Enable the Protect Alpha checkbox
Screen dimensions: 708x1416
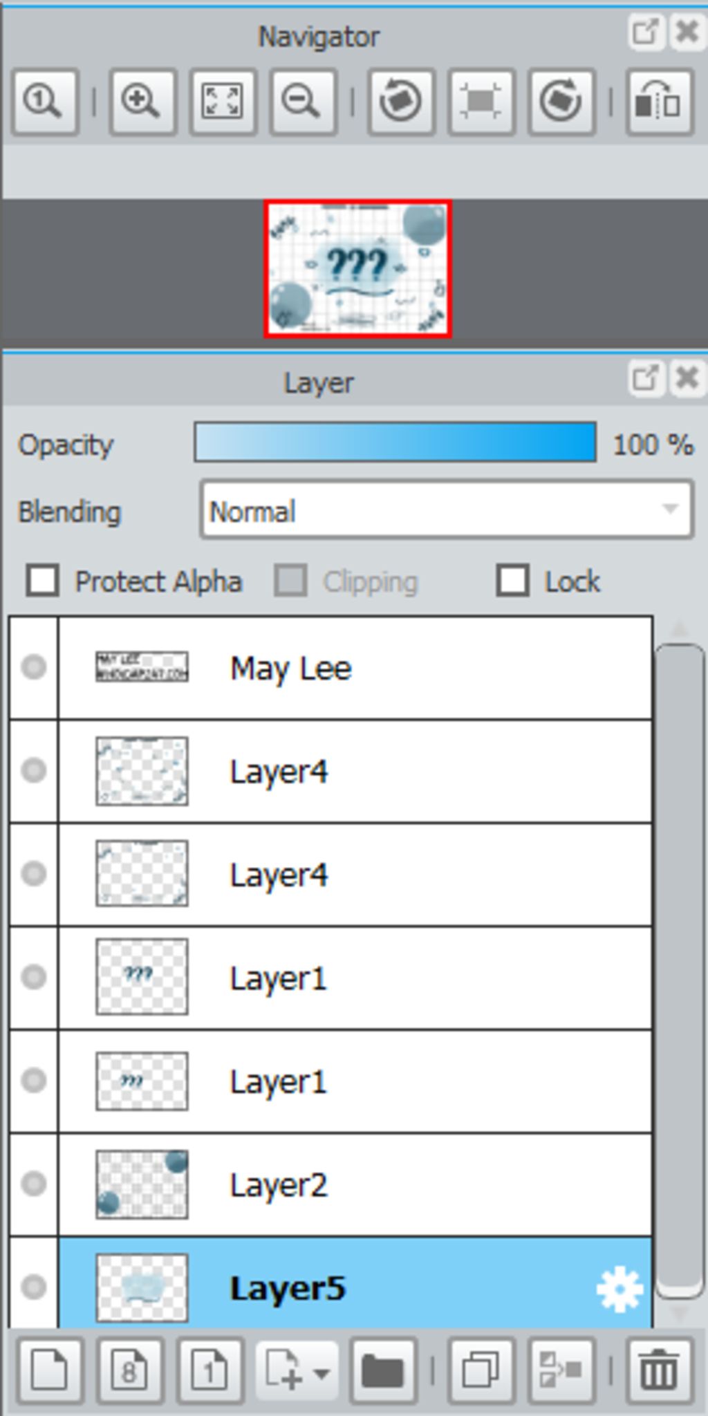[42, 580]
